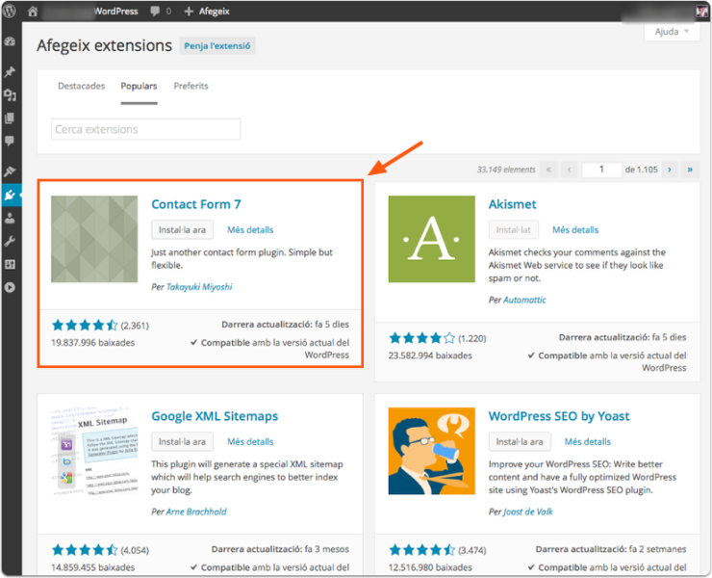Image resolution: width=712 pixels, height=578 pixels.
Task: Click Contact Form 7 thumbnail
Action: click(x=94, y=239)
